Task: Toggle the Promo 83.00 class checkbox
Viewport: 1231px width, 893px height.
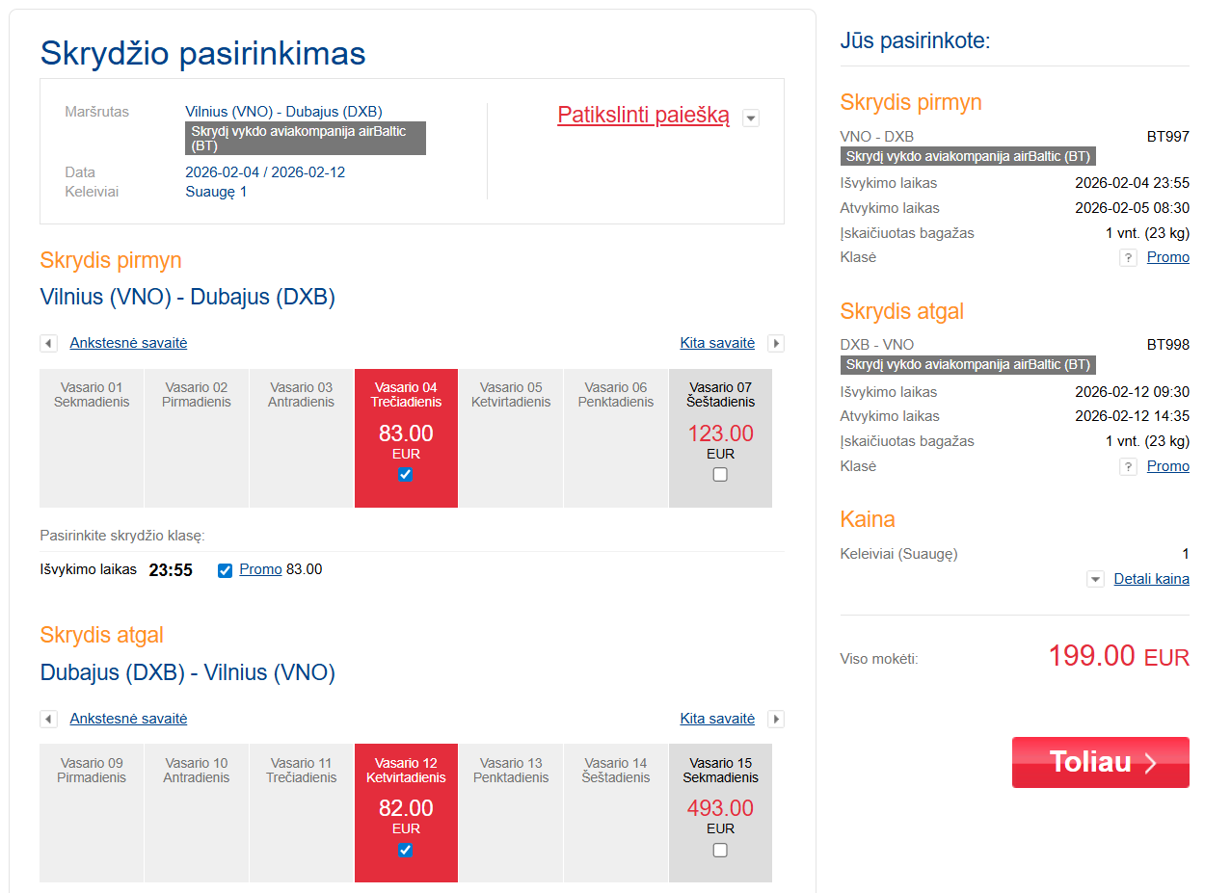Action: click(226, 570)
